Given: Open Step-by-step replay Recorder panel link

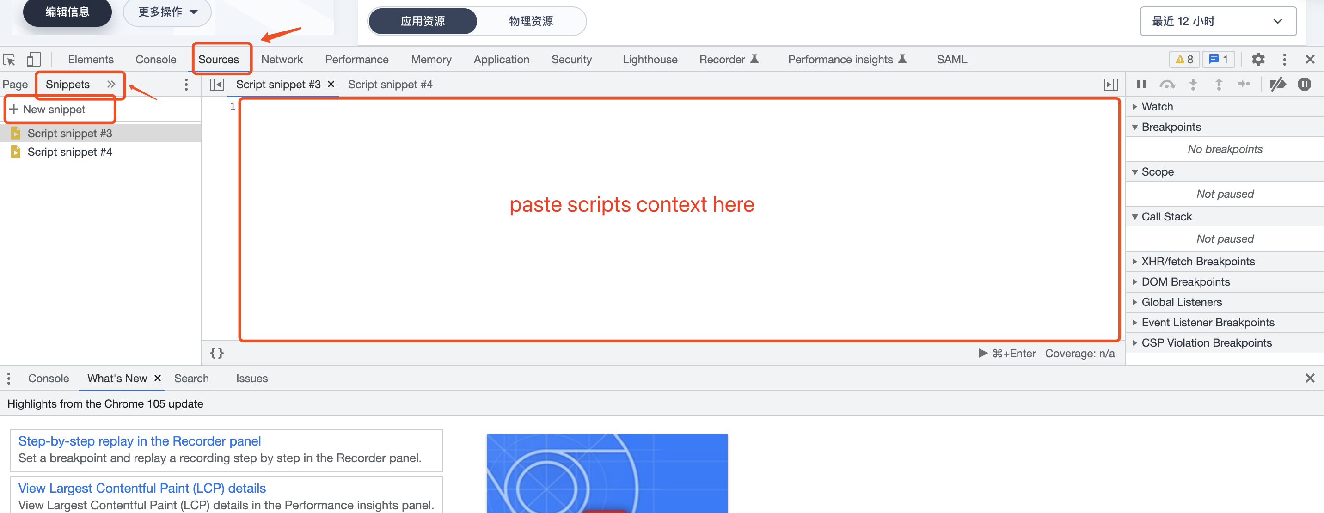Looking at the screenshot, I should pyautogui.click(x=139, y=441).
